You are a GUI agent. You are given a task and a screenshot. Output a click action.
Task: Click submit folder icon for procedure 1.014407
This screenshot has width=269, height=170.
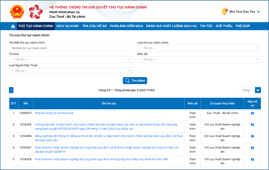point(252,148)
